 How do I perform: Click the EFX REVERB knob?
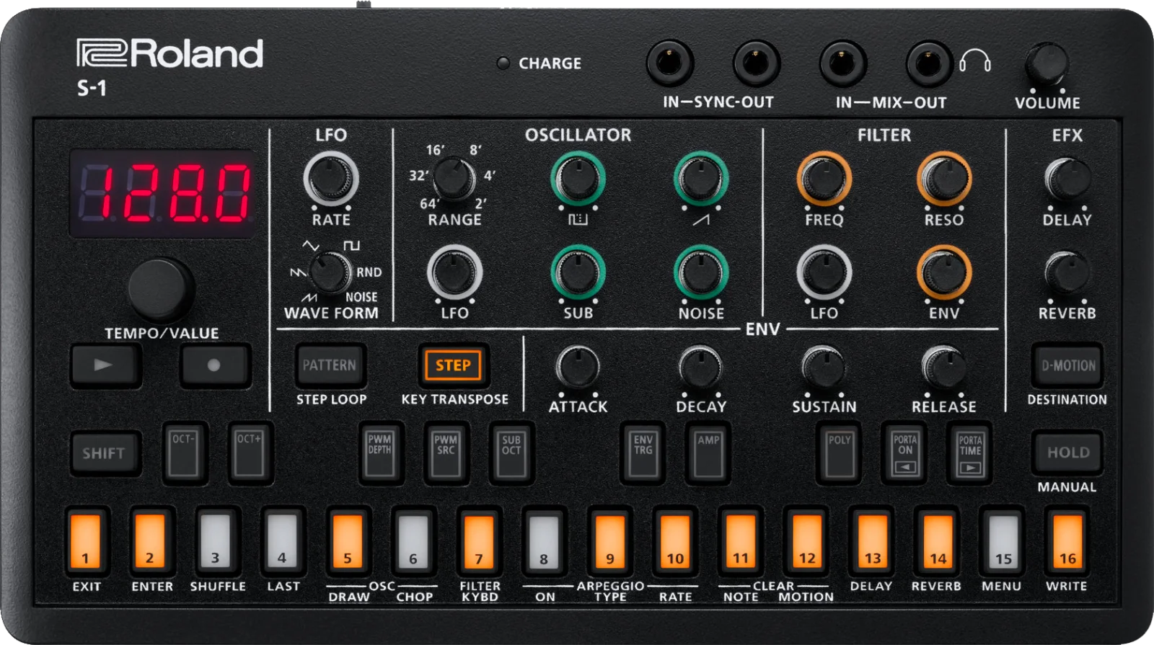pos(1067,272)
